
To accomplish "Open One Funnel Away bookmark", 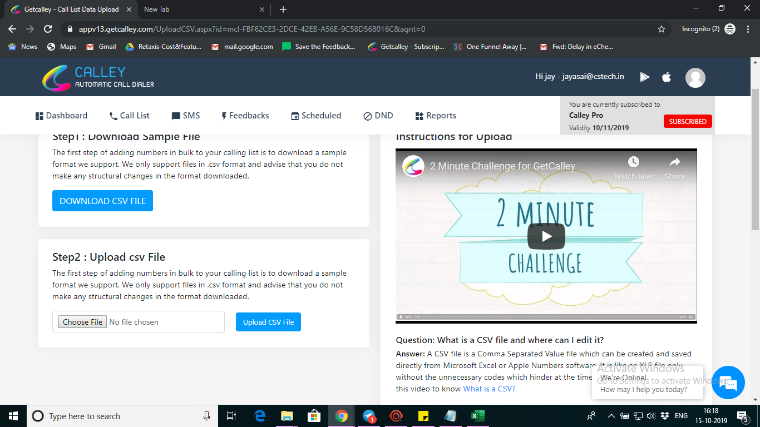I will [x=491, y=47].
